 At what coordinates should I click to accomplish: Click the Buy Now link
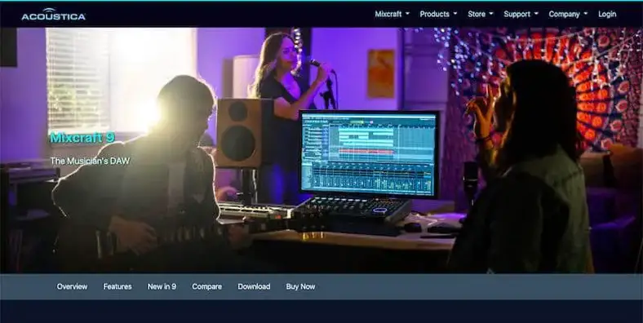[x=300, y=286]
